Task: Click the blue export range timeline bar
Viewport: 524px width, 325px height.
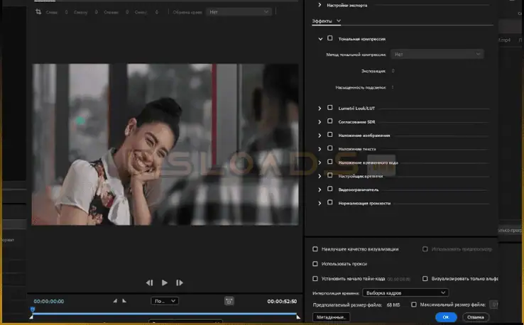Action: (165, 314)
